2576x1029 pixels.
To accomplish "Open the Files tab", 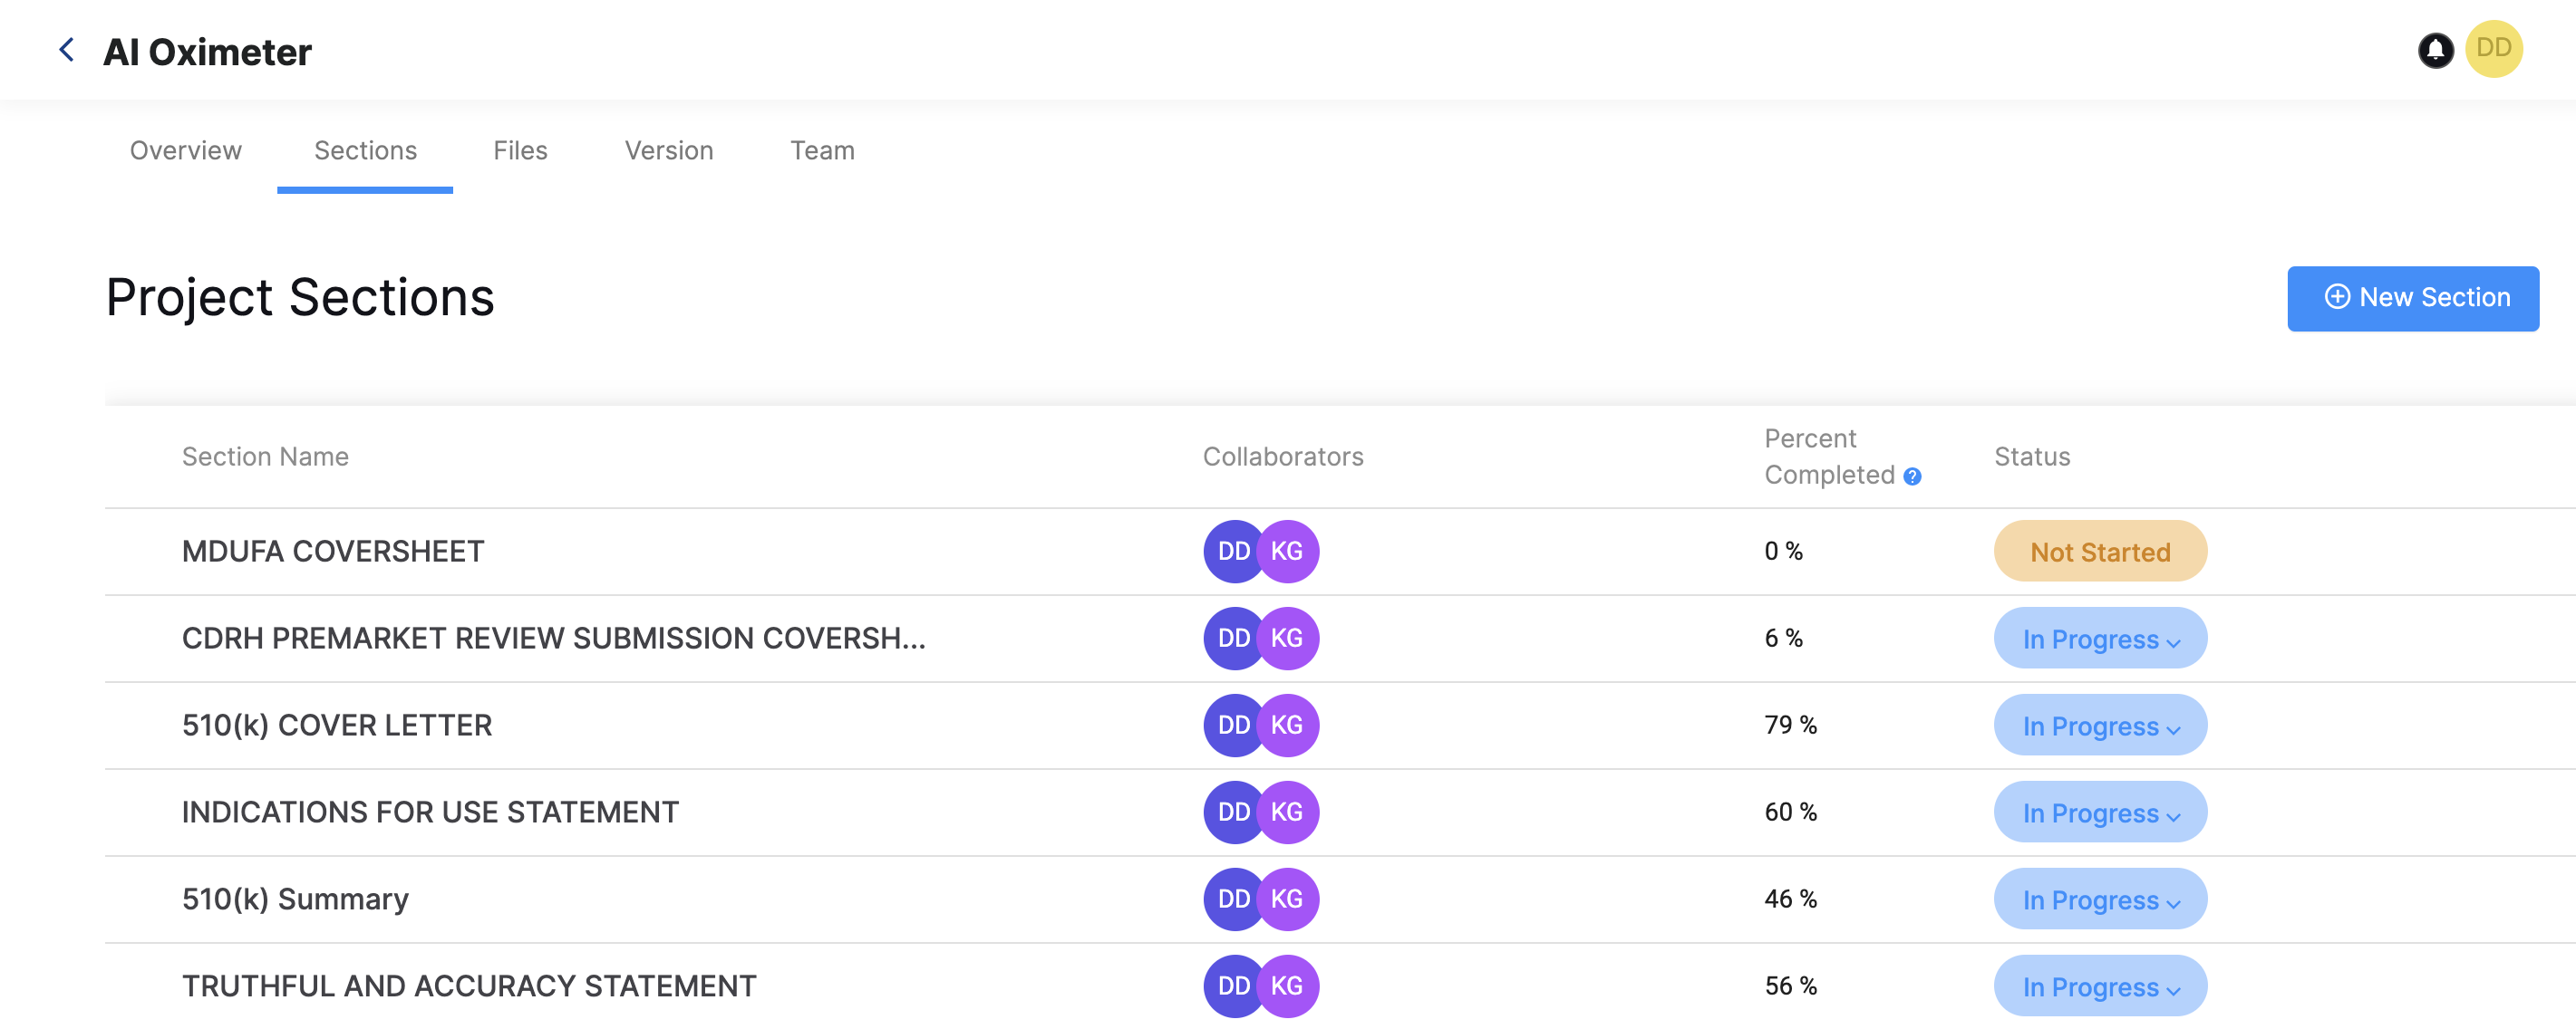I will (520, 151).
